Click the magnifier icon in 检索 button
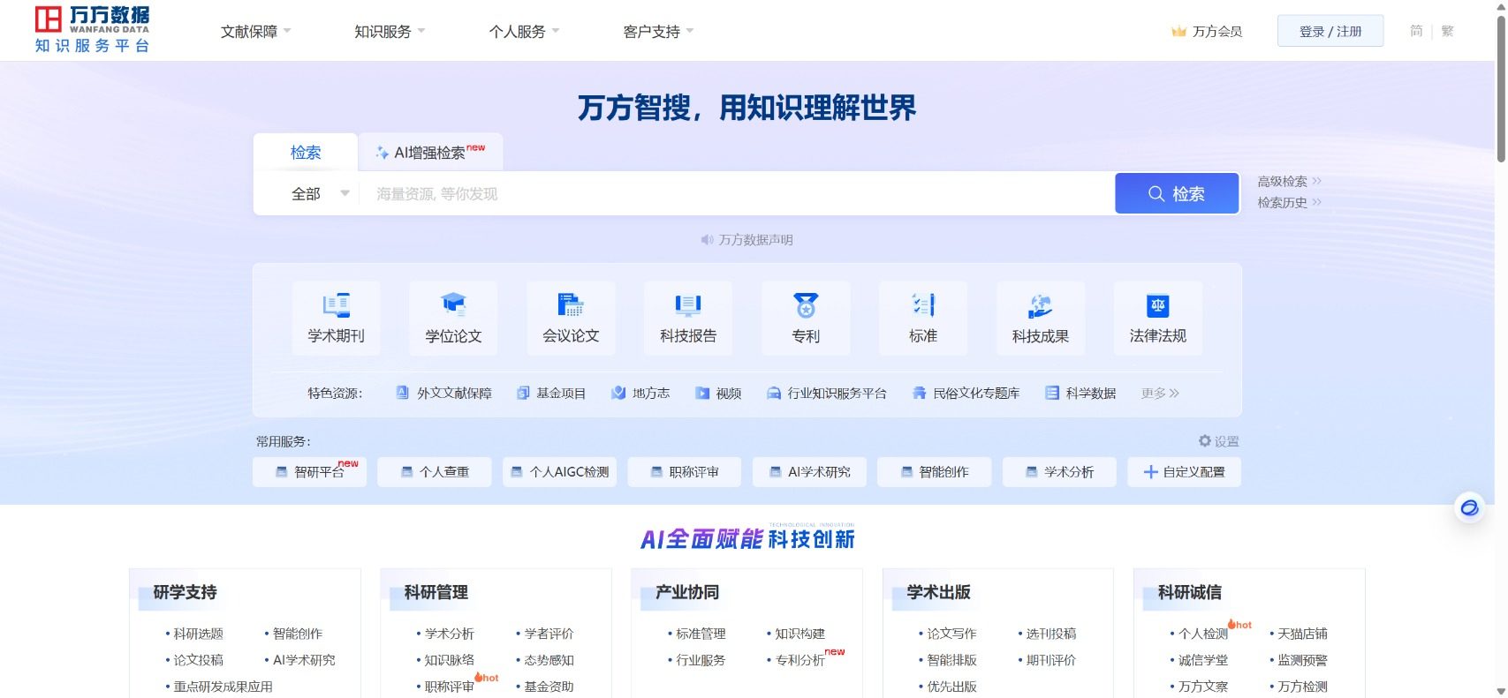 [x=1156, y=193]
